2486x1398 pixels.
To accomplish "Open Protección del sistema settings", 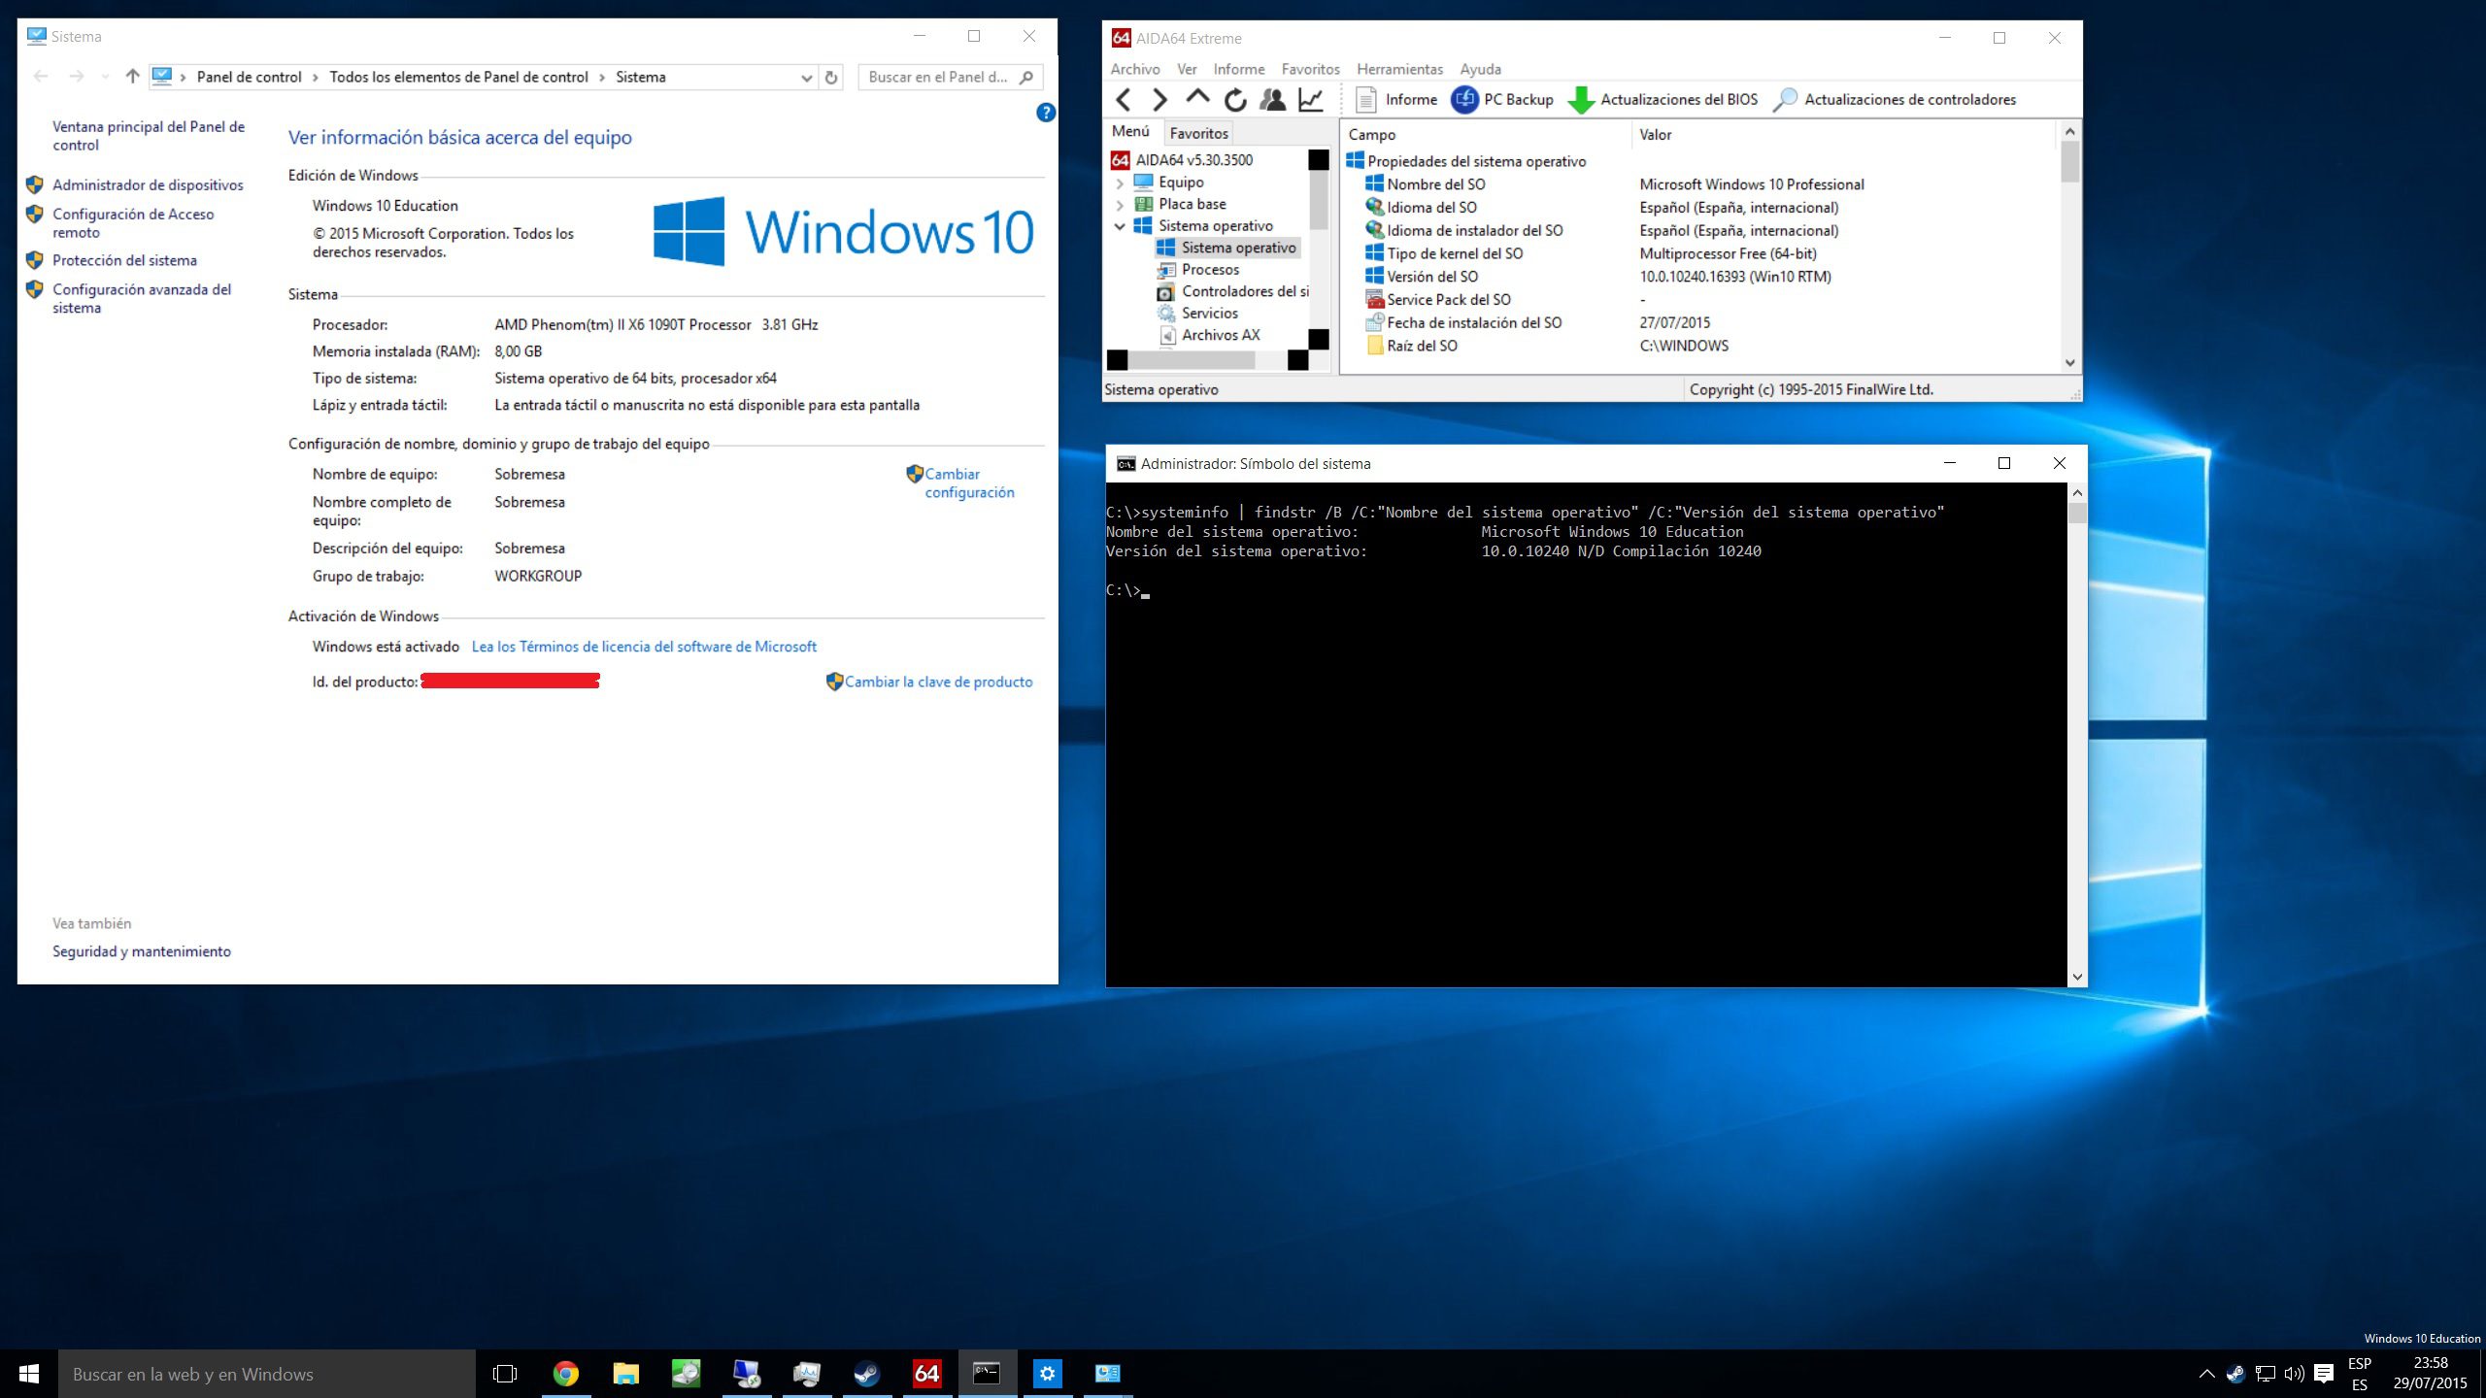I will pyautogui.click(x=124, y=260).
